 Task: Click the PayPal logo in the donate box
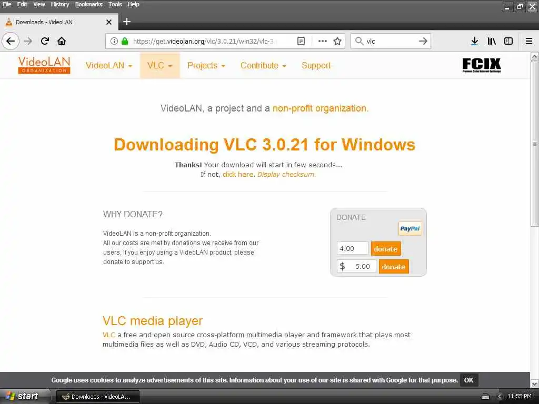410,228
